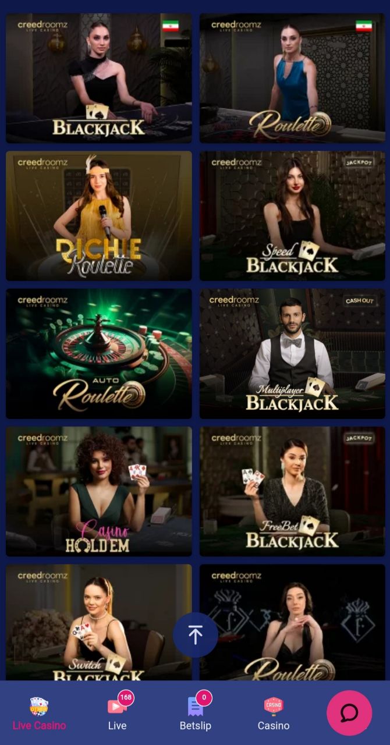This screenshot has width=390, height=745.
Task: Tap the scroll-to-top arrow button
Action: click(x=196, y=635)
